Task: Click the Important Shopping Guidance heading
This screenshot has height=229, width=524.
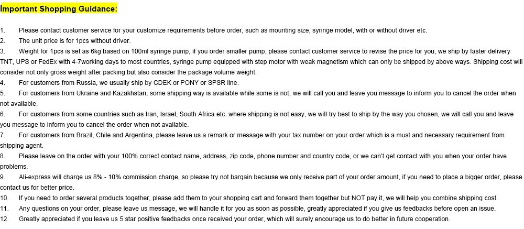Action: tap(59, 9)
